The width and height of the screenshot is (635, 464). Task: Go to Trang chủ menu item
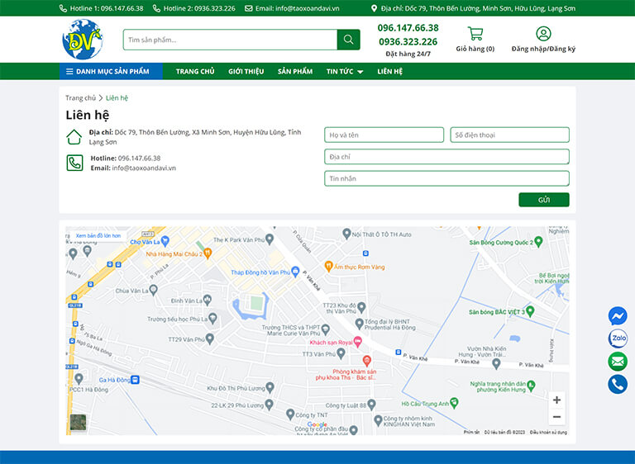coord(195,72)
